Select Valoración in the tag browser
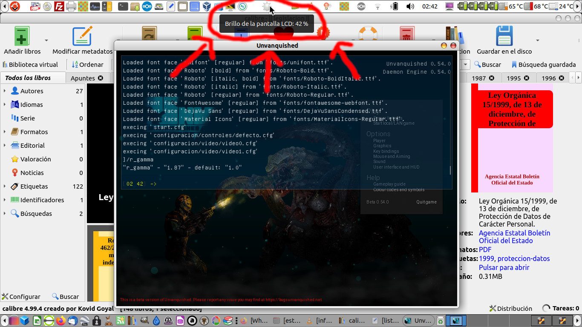Image resolution: width=582 pixels, height=327 pixels. click(36, 159)
